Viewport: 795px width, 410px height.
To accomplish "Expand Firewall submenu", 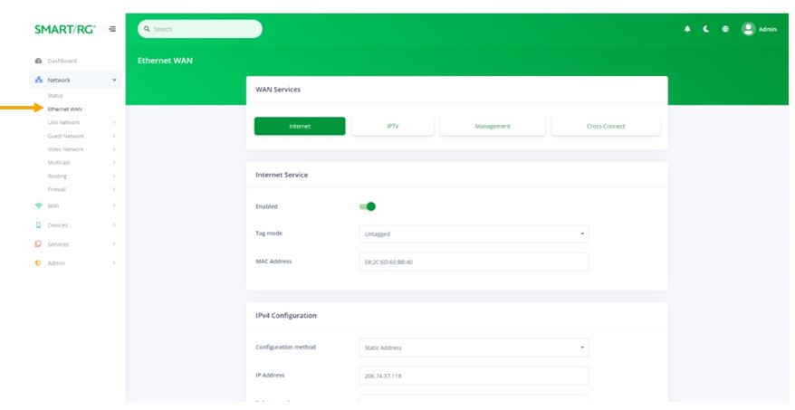I will [x=114, y=189].
